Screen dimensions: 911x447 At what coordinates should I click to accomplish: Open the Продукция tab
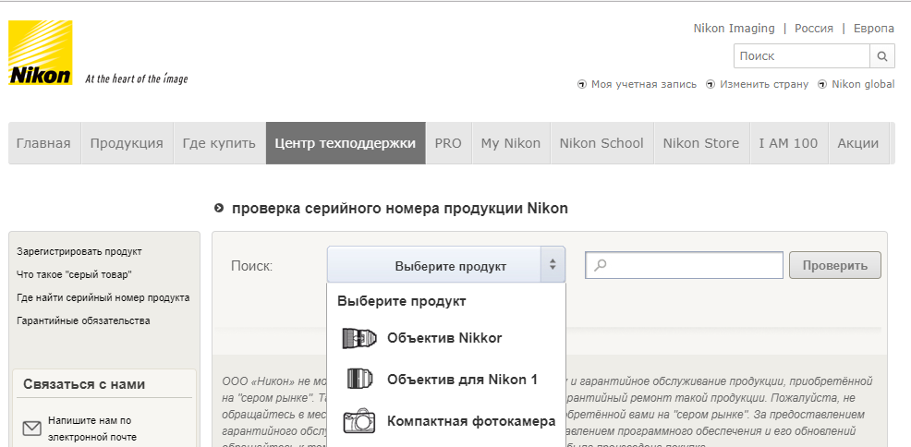[x=127, y=143]
